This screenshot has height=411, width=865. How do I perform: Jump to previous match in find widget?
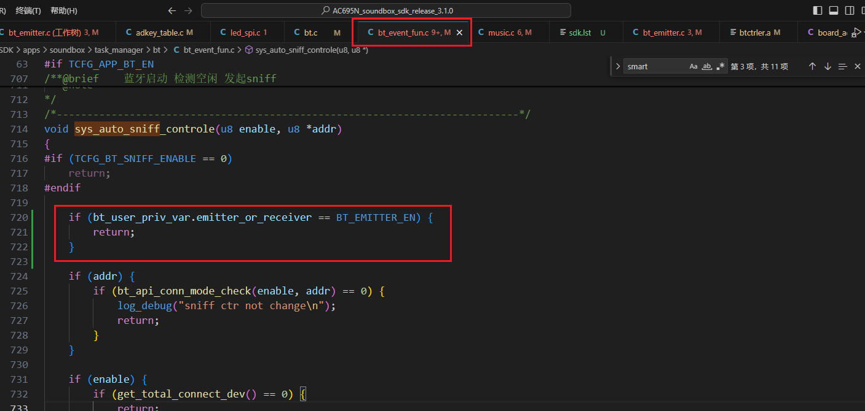point(812,66)
